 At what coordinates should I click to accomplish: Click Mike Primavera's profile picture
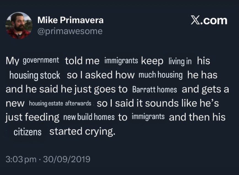(19, 26)
